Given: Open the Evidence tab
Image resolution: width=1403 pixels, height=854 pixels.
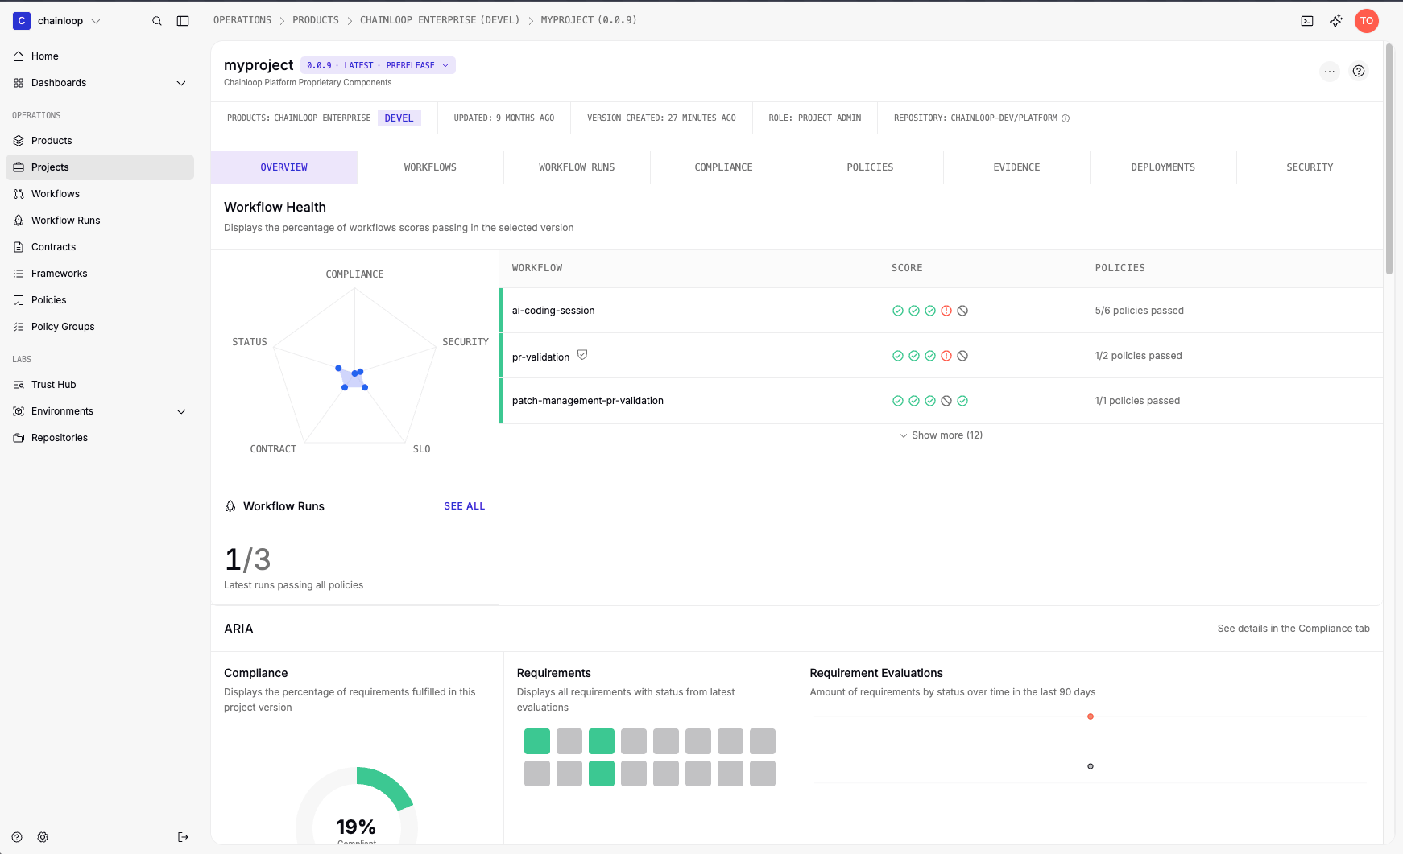Looking at the screenshot, I should (1016, 167).
